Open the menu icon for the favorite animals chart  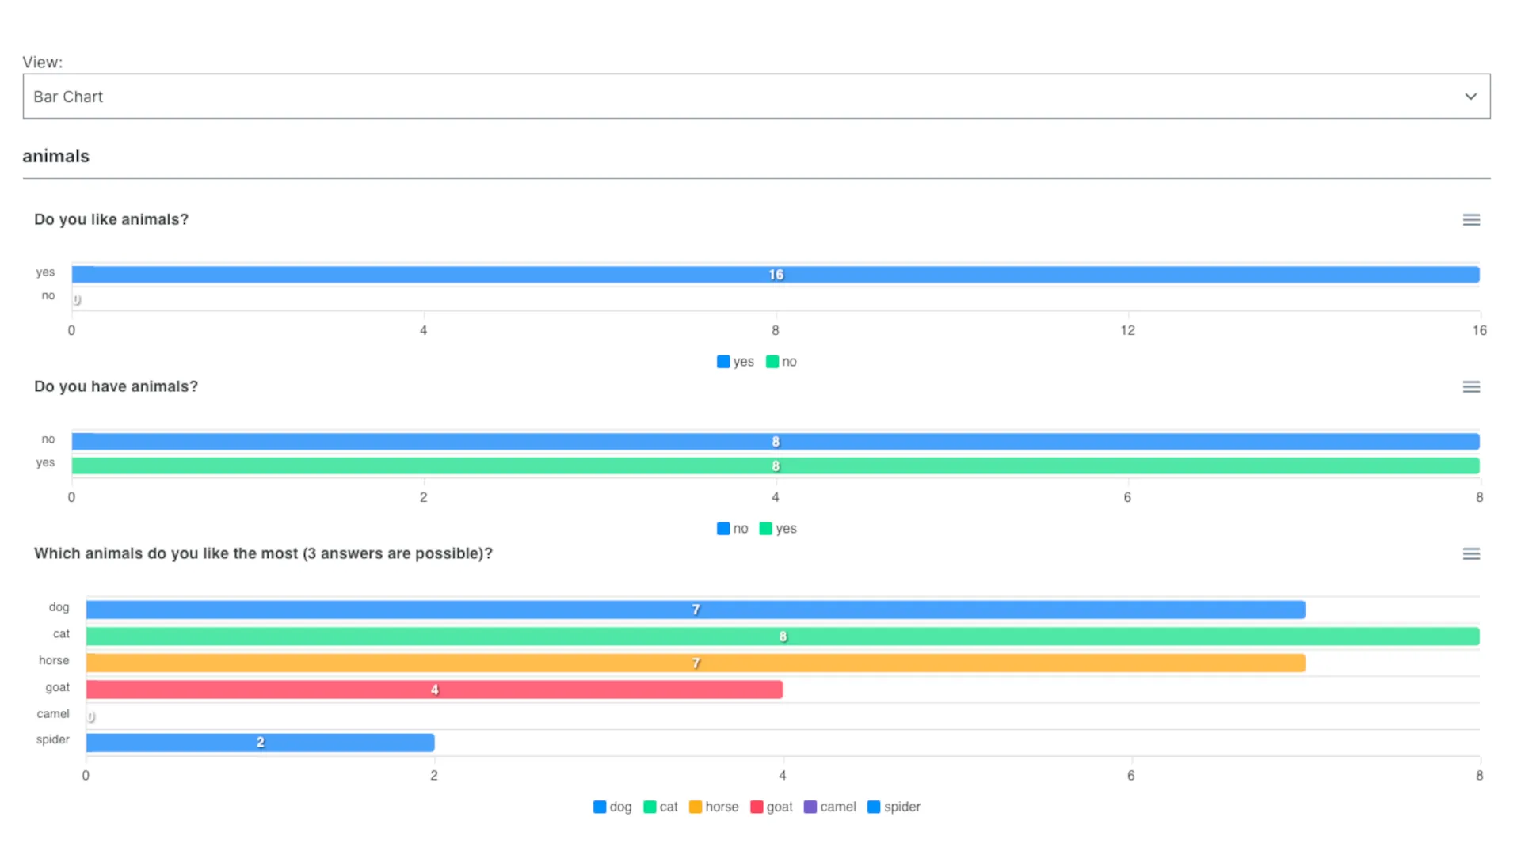coord(1471,553)
